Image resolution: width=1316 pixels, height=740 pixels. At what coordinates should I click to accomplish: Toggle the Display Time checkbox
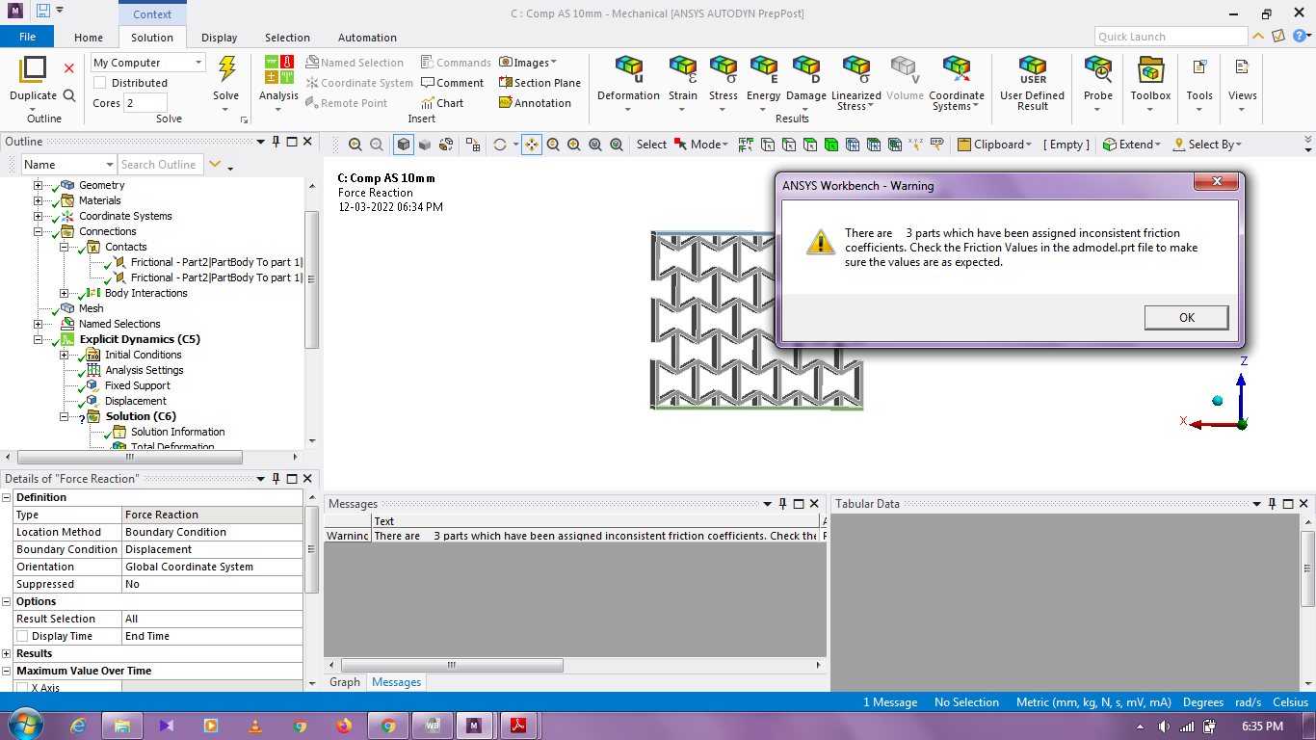21,636
